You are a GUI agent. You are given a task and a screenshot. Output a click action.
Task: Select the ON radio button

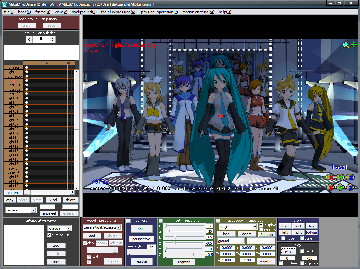click(x=89, y=256)
